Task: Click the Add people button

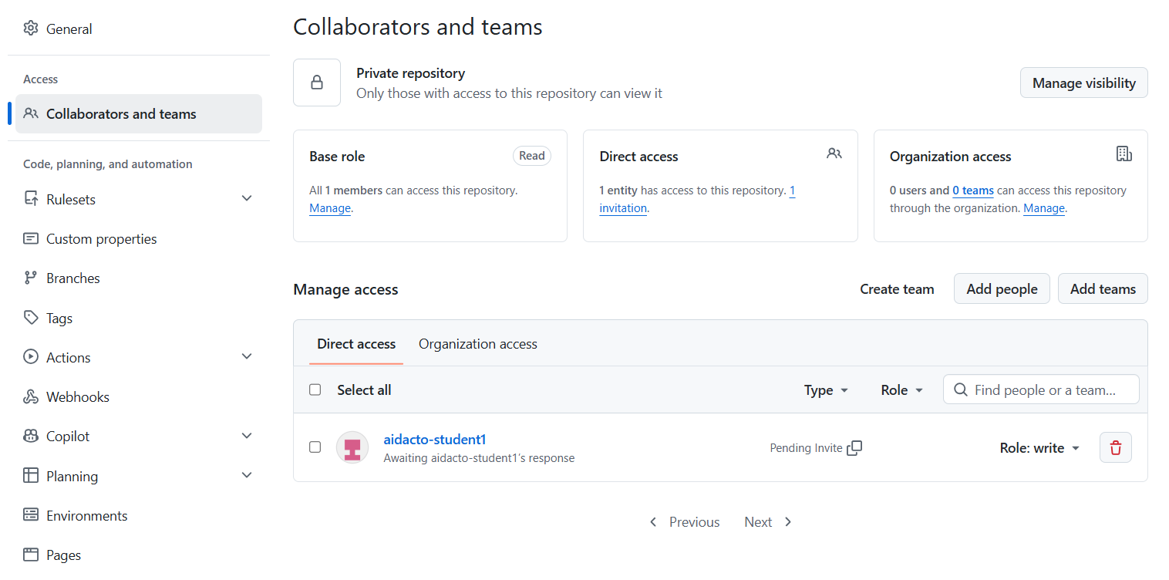Action: (1002, 288)
